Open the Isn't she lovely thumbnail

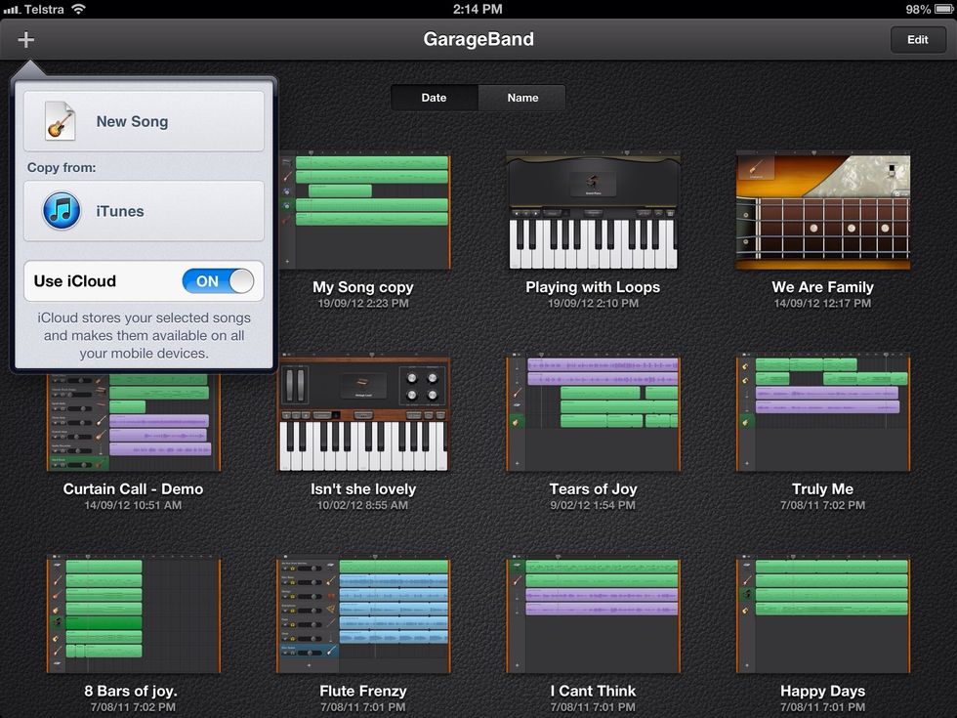tap(363, 412)
